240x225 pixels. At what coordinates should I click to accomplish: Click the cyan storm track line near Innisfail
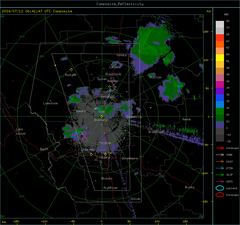coord(107,97)
